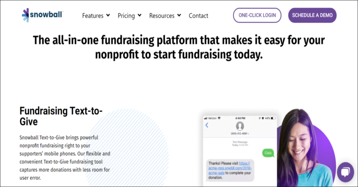Follow the acme-npo.snwbll.com link in message
The image size is (358, 187).
tap(231, 168)
